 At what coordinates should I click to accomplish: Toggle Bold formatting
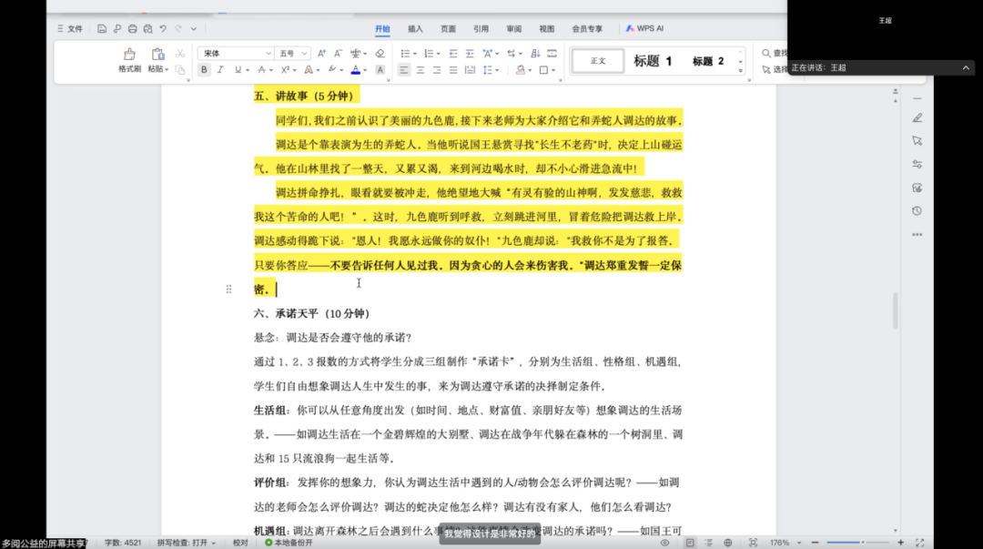point(204,70)
